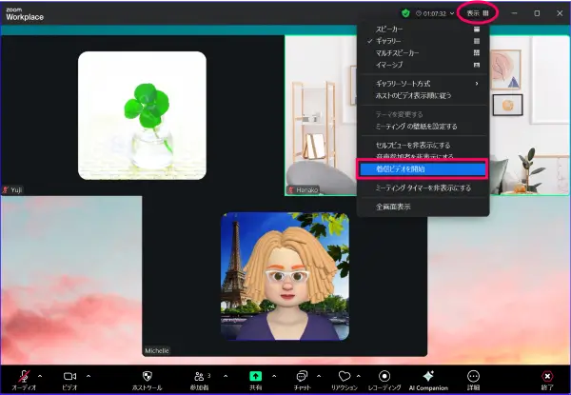Start レコーディング recording
This screenshot has height=395, width=571.
(384, 376)
